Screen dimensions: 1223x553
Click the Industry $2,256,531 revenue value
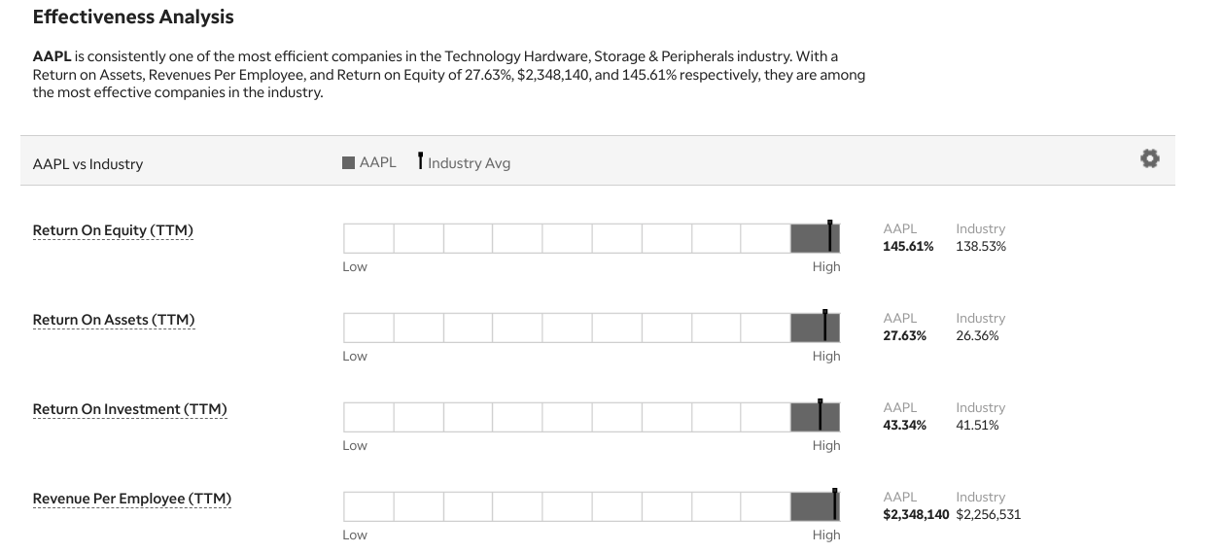(989, 515)
